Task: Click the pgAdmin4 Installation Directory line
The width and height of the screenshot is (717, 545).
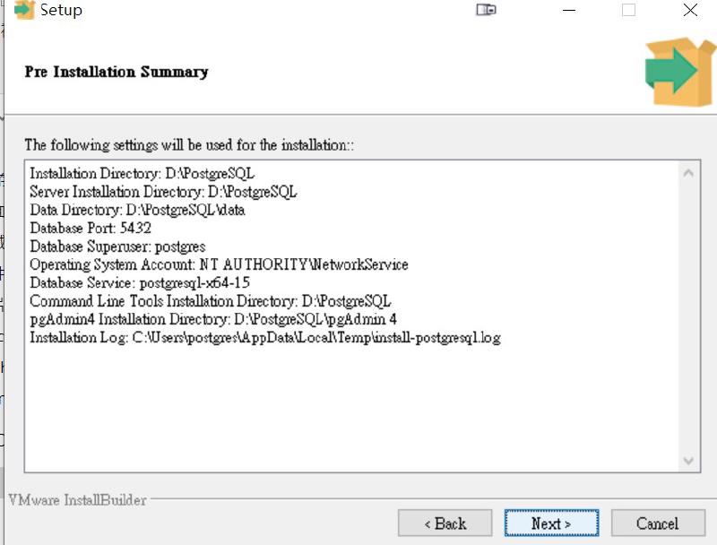Action: pos(213,319)
